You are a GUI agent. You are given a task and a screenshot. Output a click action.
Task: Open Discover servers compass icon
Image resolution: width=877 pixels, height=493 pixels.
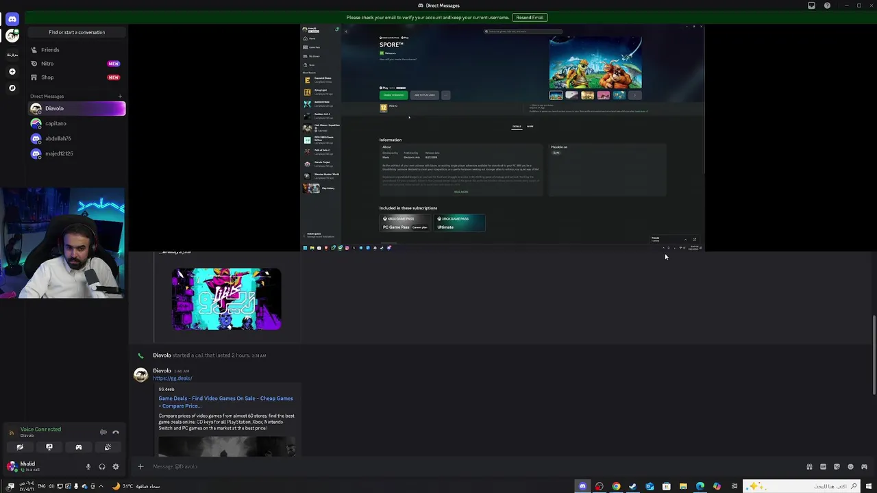pyautogui.click(x=12, y=88)
